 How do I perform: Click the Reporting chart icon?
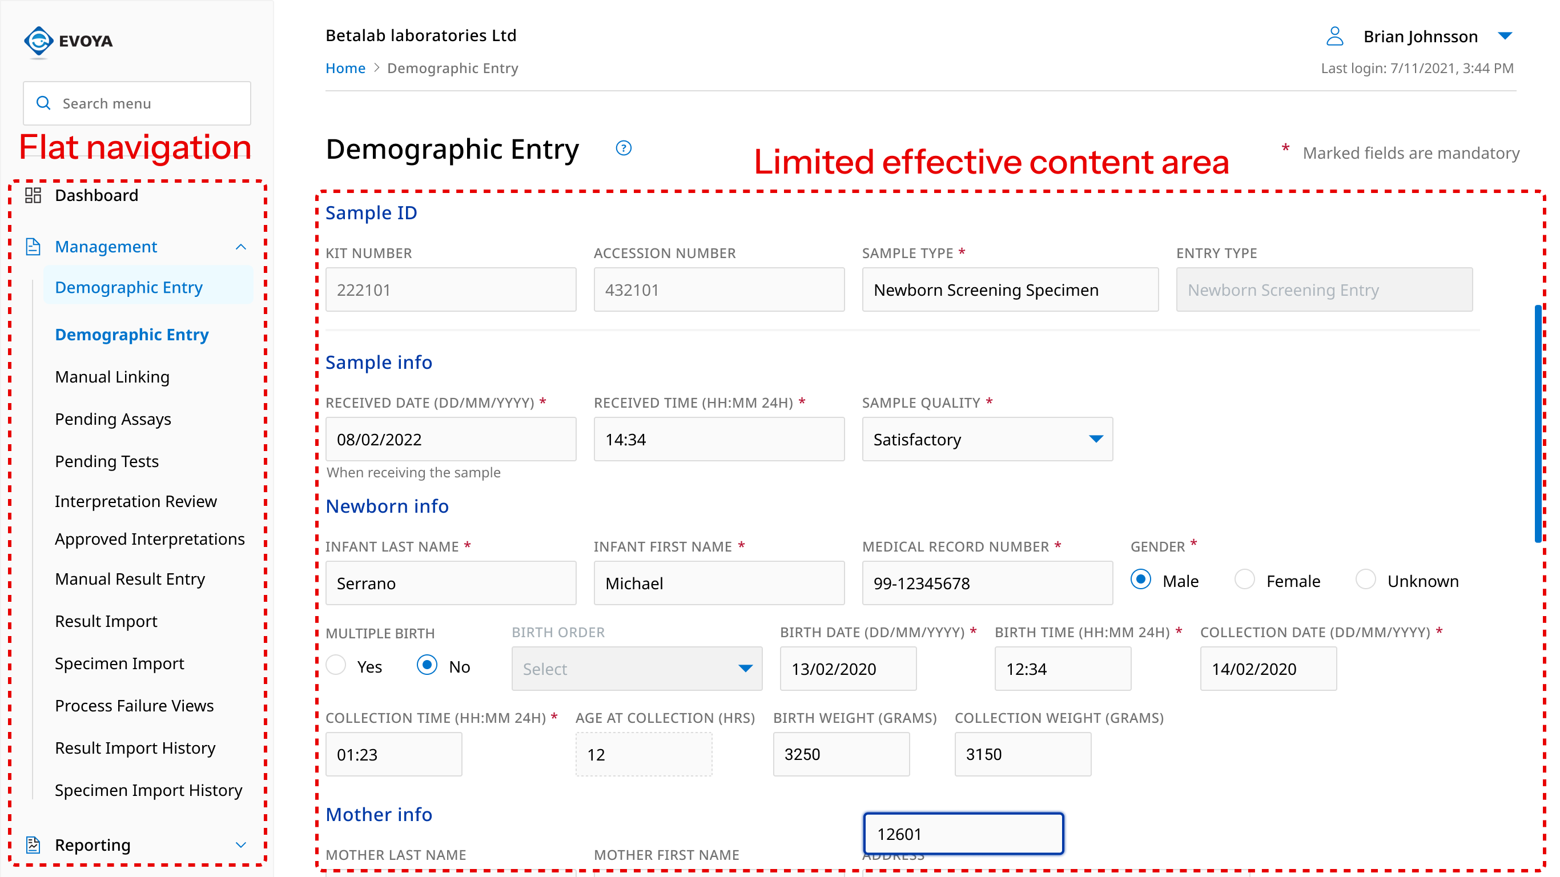[x=33, y=845]
